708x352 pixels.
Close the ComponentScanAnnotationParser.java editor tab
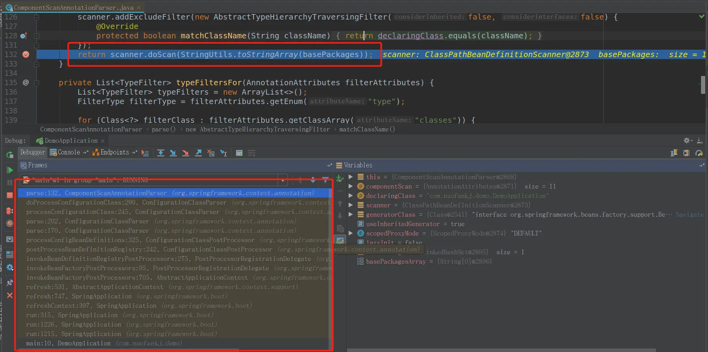click(x=138, y=7)
